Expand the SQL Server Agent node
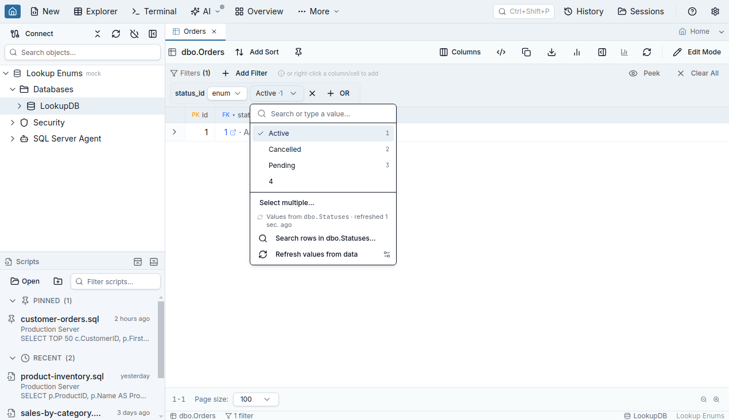Image resolution: width=729 pixels, height=420 pixels. (x=13, y=139)
